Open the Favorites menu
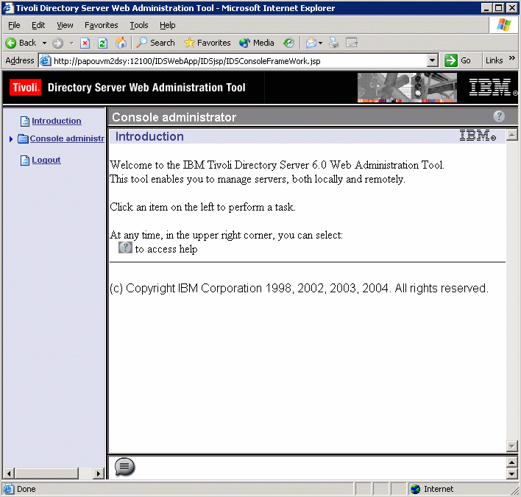The image size is (521, 497). pos(102,25)
